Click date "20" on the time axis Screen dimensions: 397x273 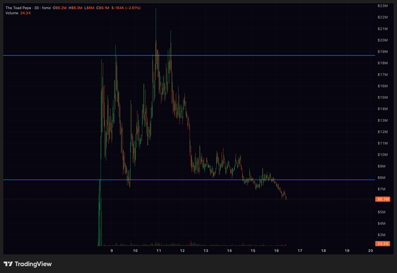click(x=371, y=250)
